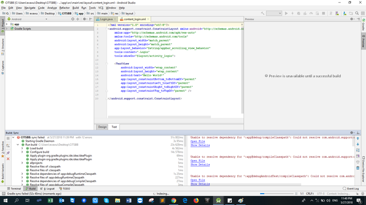
Task: Click the Make Project hammer icon
Action: pos(262,14)
